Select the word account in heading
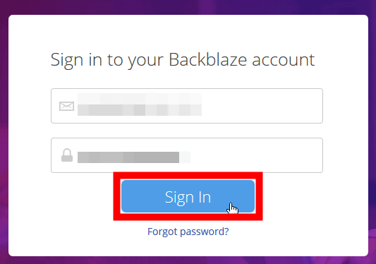The width and height of the screenshot is (376, 264). click(283, 60)
